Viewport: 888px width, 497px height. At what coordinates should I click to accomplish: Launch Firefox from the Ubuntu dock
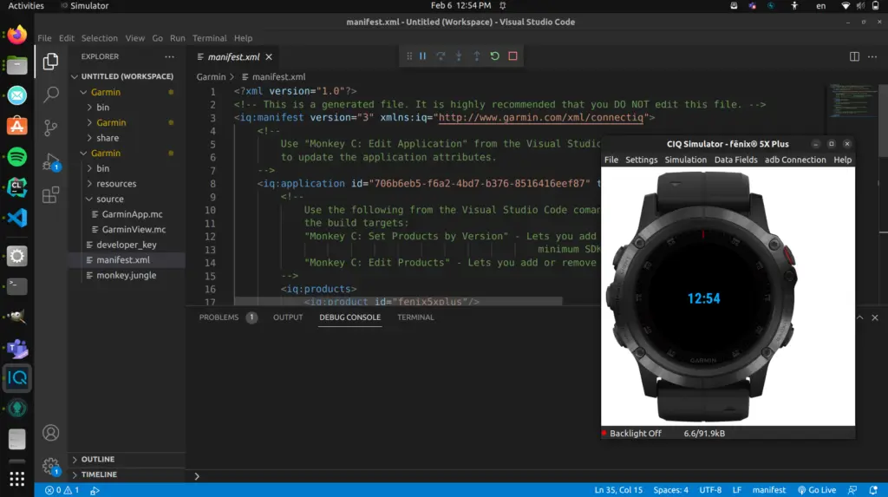tap(17, 36)
